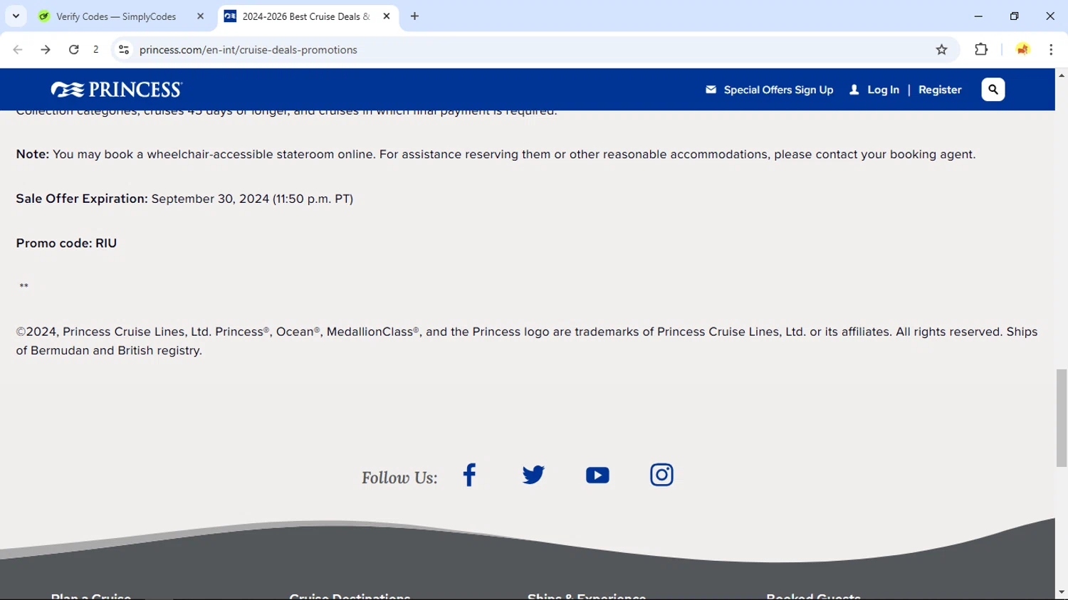Click the page vertical scrollbar thumb

(1062, 418)
